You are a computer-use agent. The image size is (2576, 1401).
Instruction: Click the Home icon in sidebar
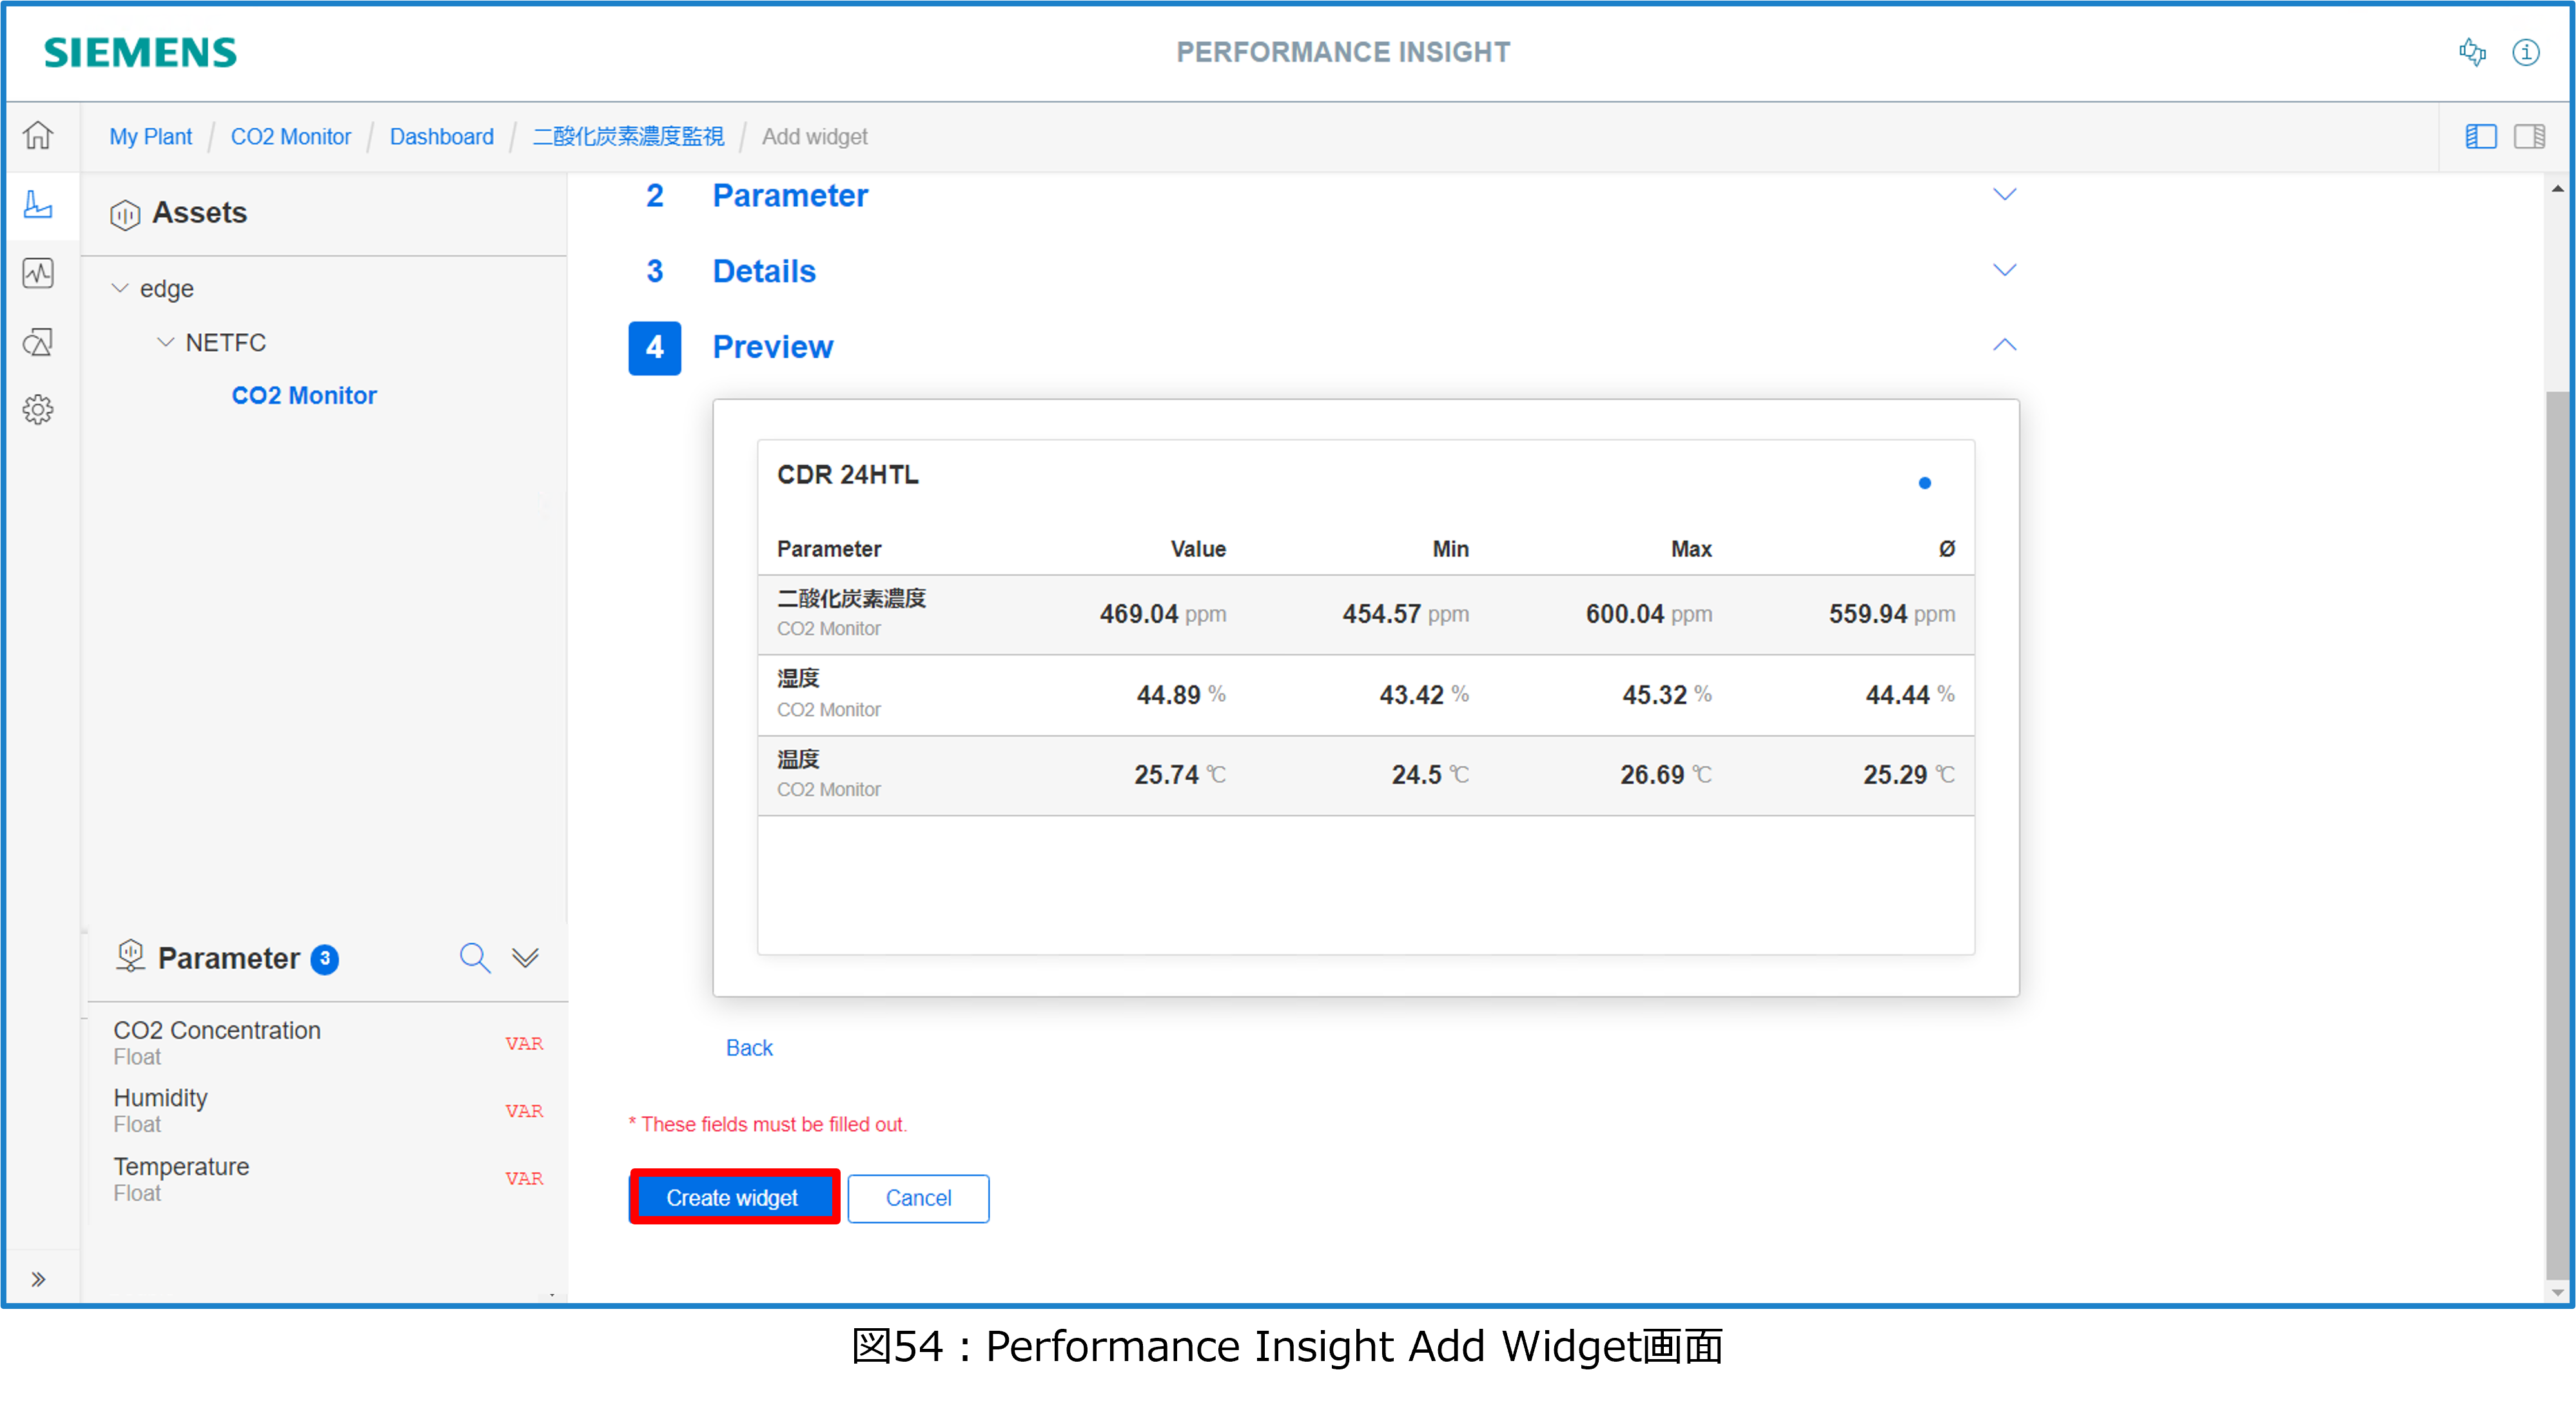click(38, 135)
